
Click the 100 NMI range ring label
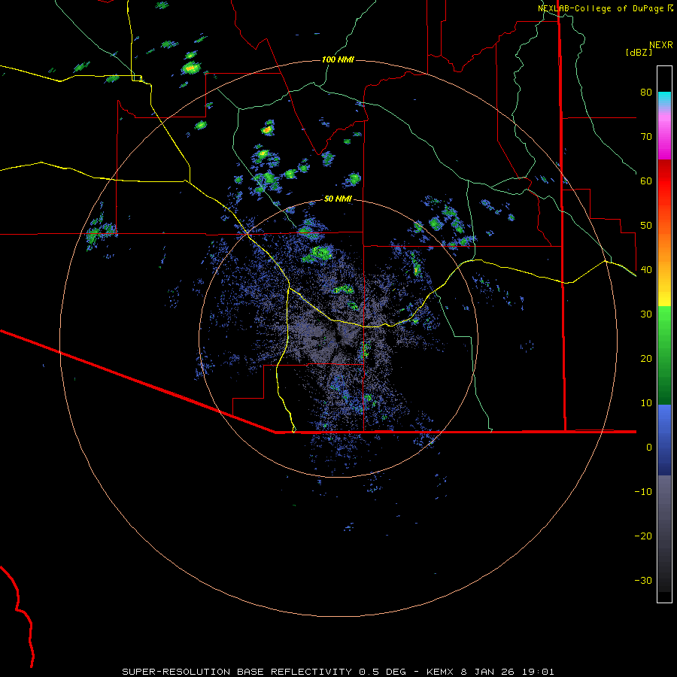point(338,59)
